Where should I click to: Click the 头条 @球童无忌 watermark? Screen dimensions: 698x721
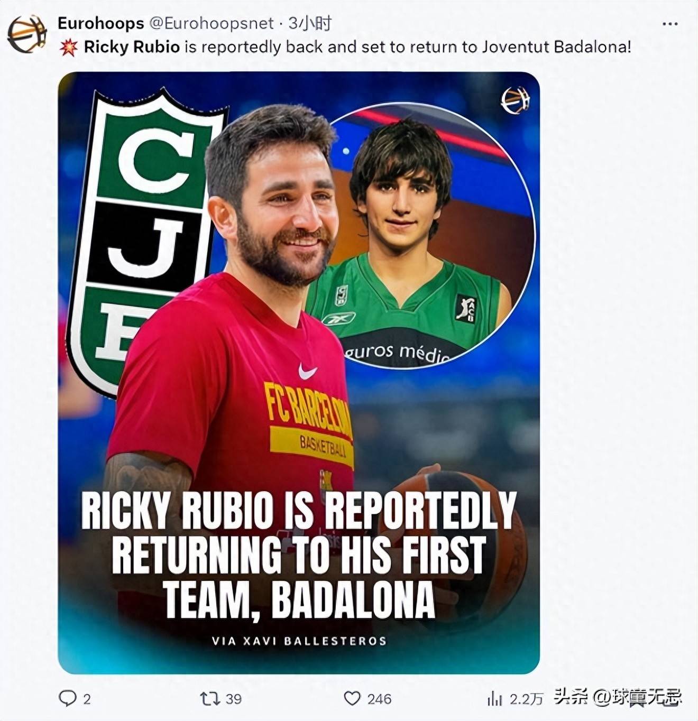pos(618,697)
